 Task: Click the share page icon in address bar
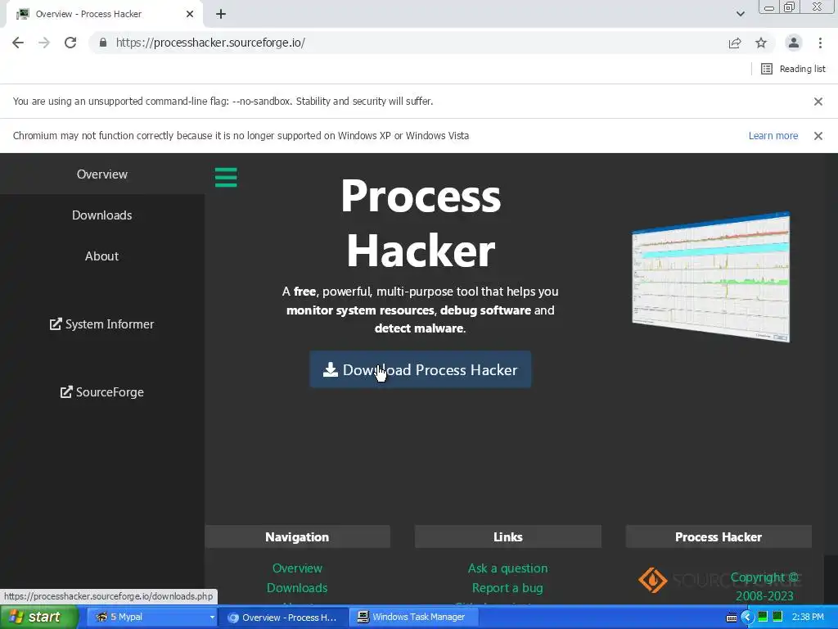[735, 43]
